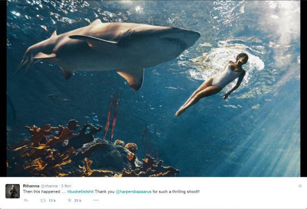Click the small icon at the tweet's far right
This screenshot has width=307, height=209.
click(300, 186)
